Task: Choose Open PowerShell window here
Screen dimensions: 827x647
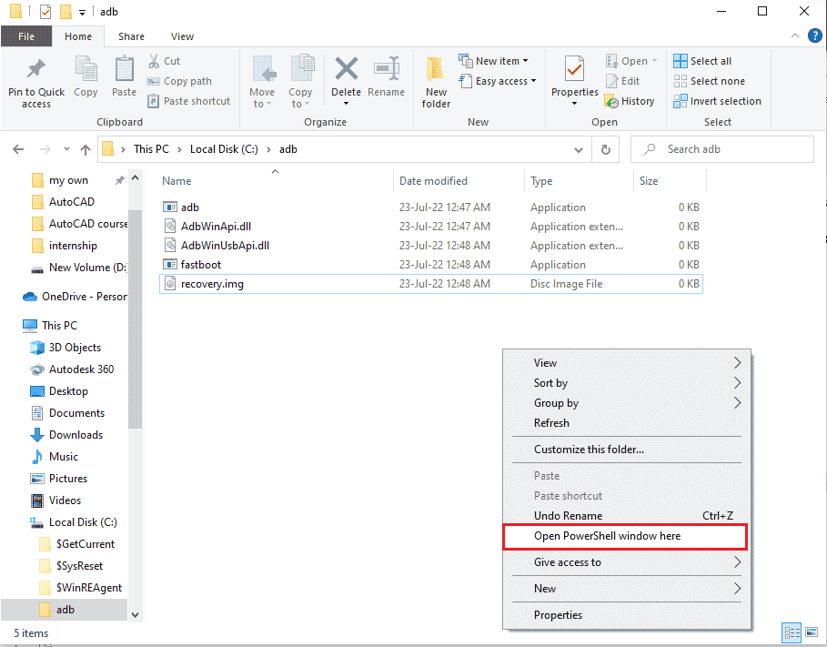Action: tap(626, 536)
